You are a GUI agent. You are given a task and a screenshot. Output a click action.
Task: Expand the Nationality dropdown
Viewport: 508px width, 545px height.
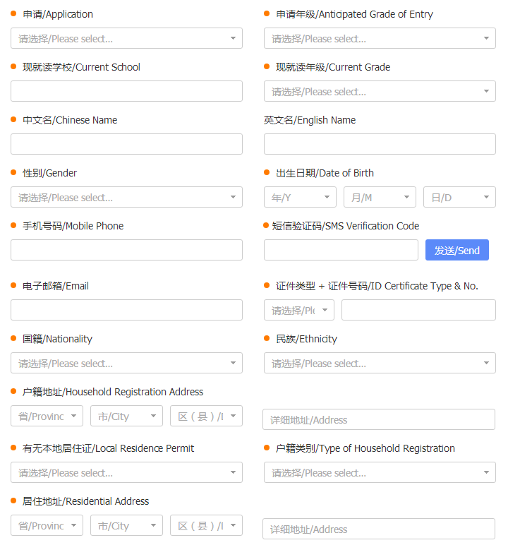coord(126,363)
